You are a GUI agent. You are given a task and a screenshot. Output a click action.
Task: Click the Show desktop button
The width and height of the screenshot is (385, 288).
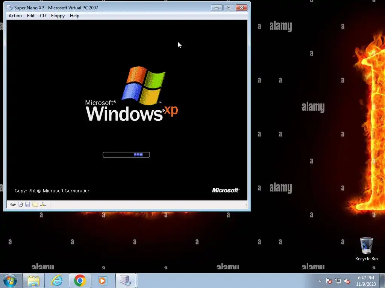tap(382, 280)
